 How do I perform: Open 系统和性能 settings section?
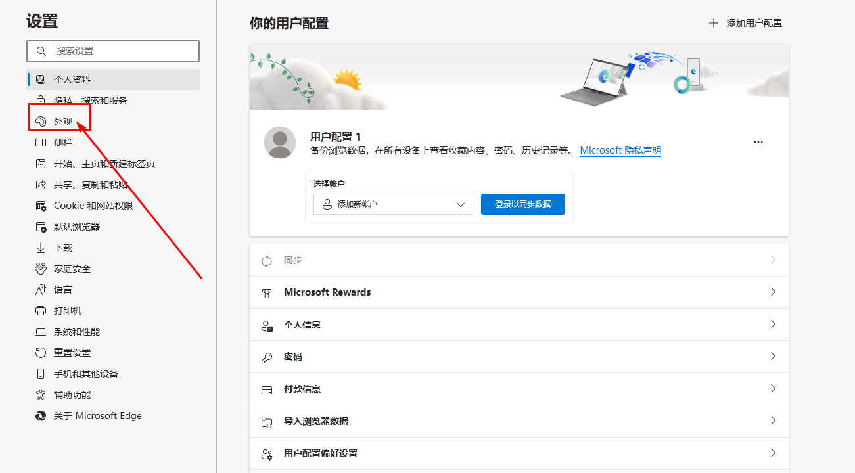113,332
